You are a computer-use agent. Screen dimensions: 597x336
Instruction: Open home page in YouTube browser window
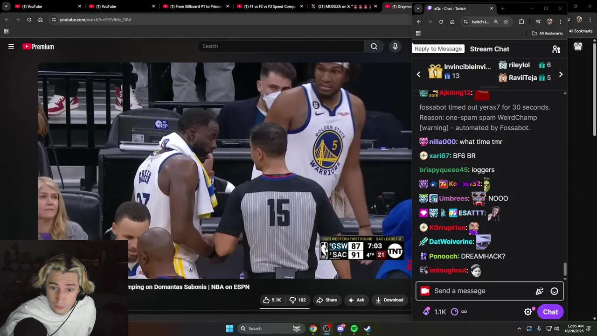[41, 20]
